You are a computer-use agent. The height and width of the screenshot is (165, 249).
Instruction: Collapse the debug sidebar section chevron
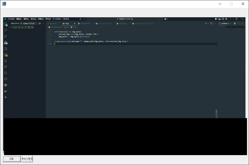click(x=10, y=27)
